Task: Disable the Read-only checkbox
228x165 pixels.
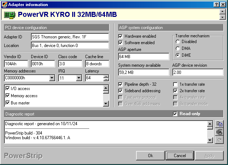Action: (x=175, y=114)
